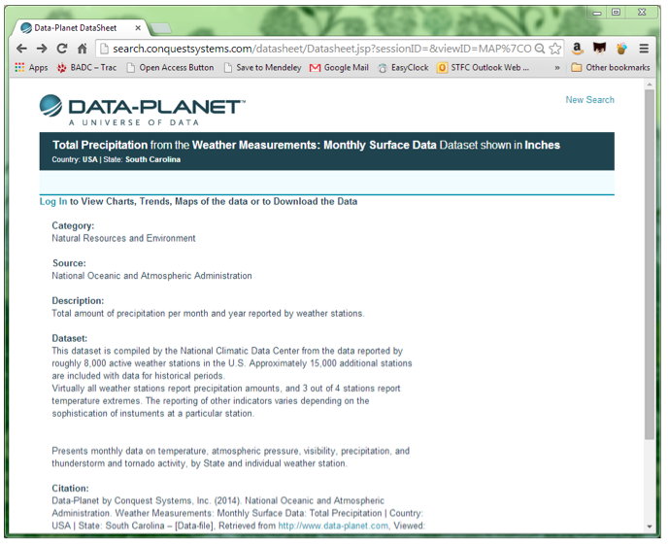This screenshot has width=669, height=545.
Task: Click the Category heading text
Action: coord(73,225)
